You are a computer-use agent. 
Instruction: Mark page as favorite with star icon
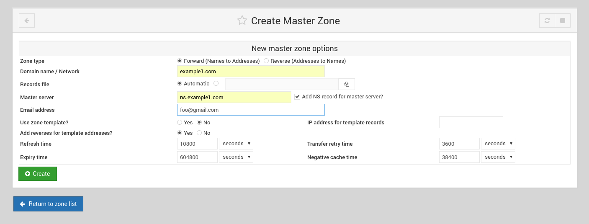pyautogui.click(x=242, y=21)
